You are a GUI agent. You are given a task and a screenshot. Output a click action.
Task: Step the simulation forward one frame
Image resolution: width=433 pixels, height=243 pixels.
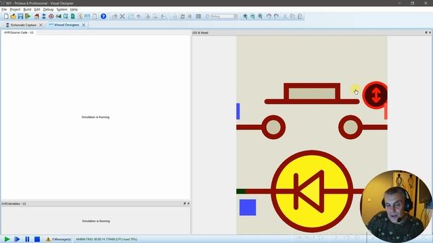[17, 239]
